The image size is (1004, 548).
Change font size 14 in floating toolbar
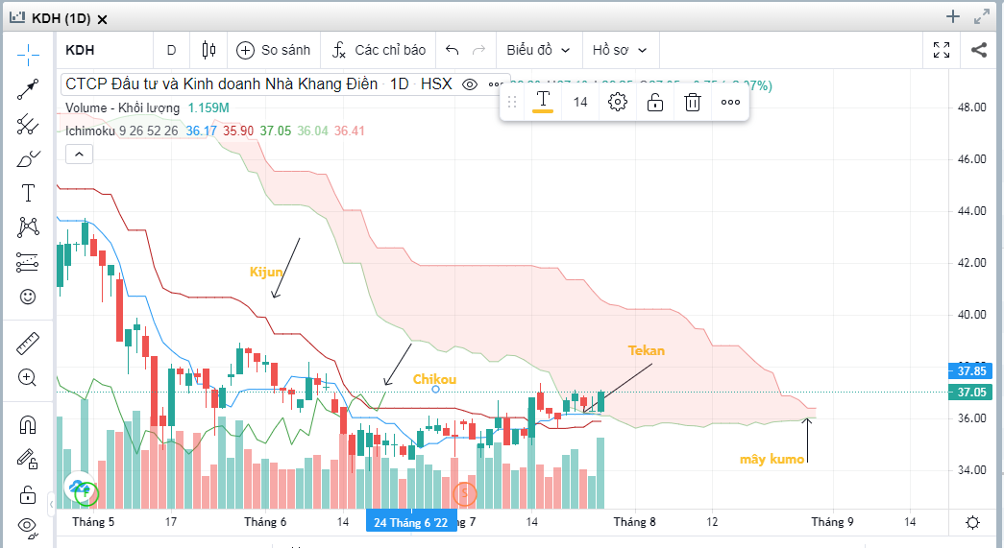click(580, 102)
